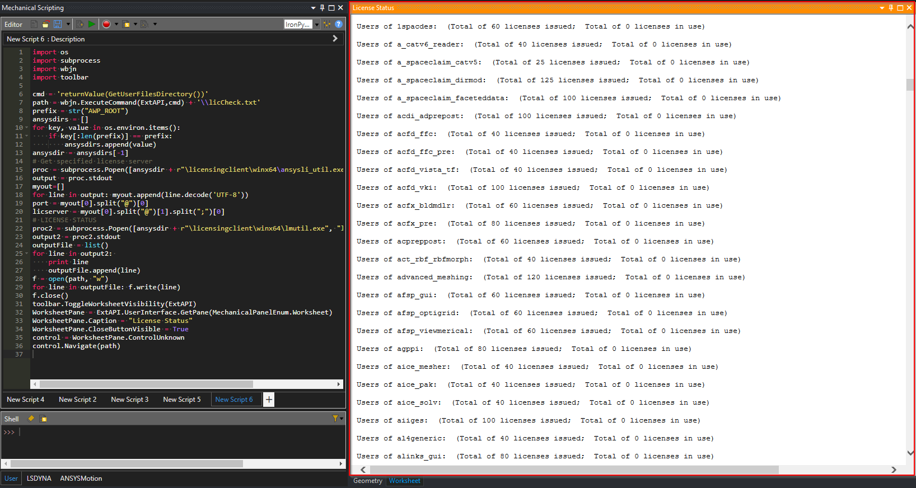This screenshot has width=916, height=488.
Task: Switch to New Script 3 tab
Action: tap(130, 400)
